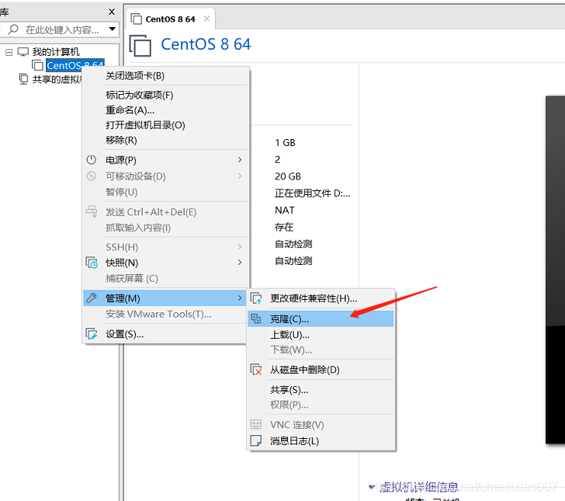Click the NAT network adapter value
The image size is (565, 501).
[x=285, y=210]
